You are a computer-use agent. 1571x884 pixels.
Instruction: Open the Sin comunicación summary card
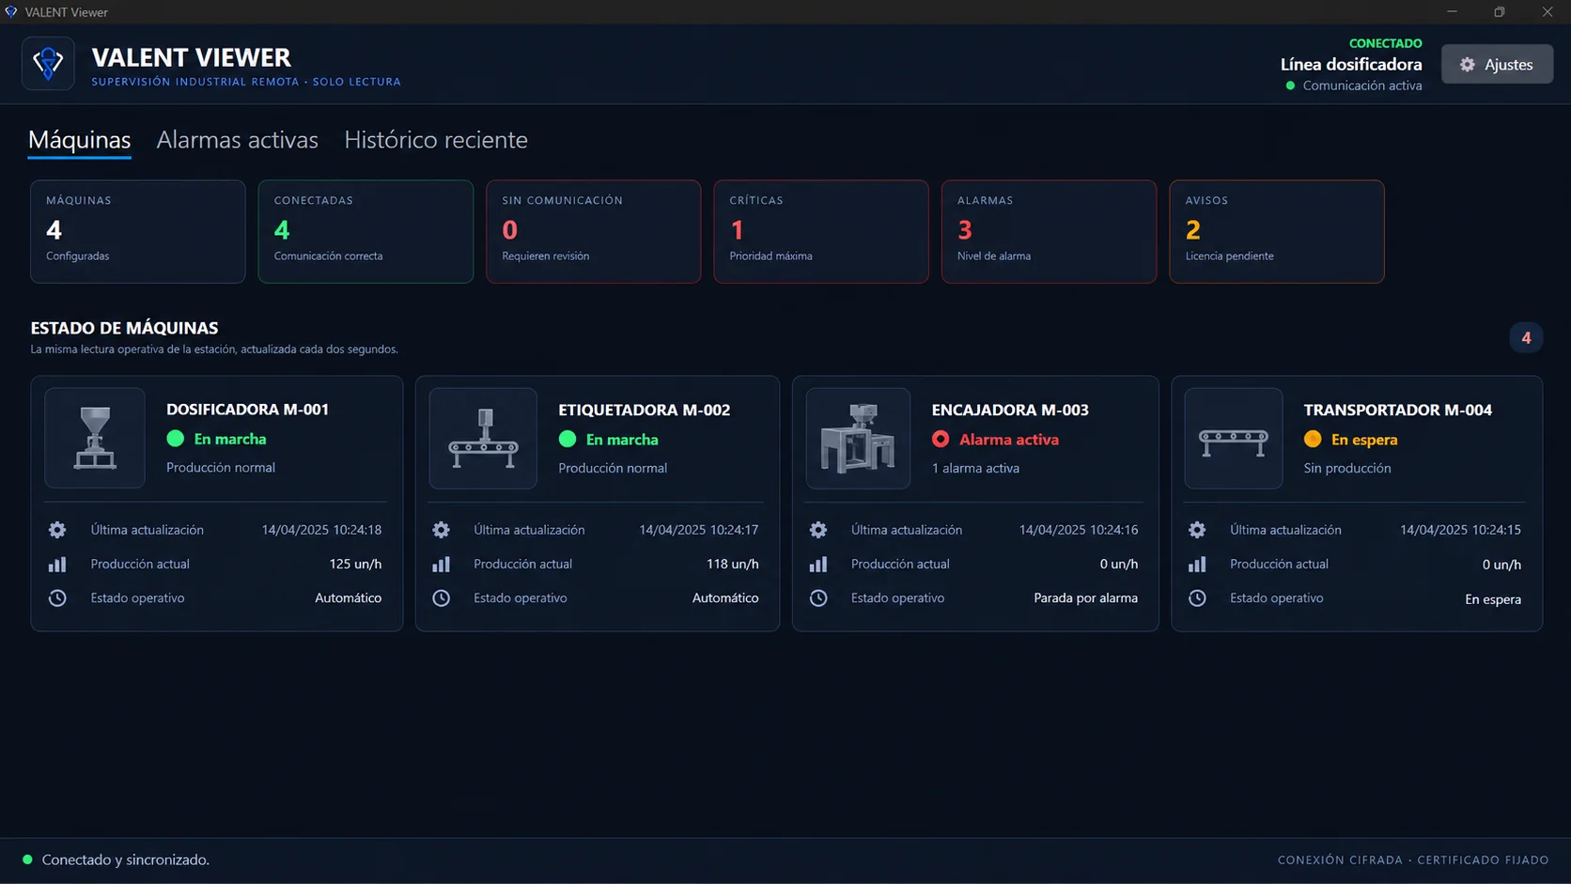[x=594, y=231]
